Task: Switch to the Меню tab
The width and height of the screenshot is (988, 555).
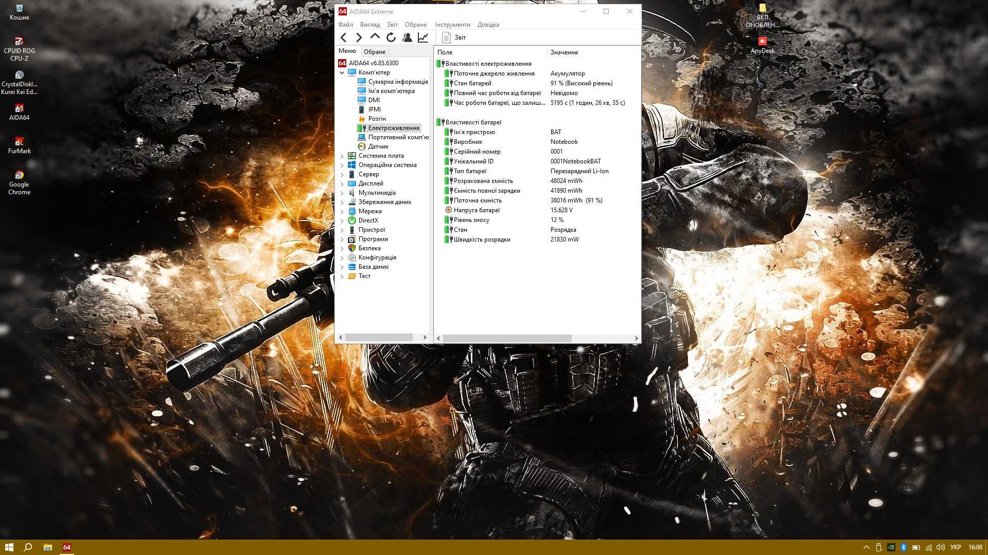Action: coord(347,51)
